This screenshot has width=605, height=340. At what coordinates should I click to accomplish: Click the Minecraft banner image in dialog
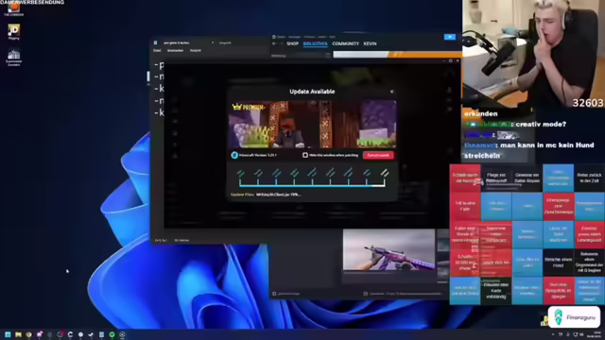click(312, 125)
